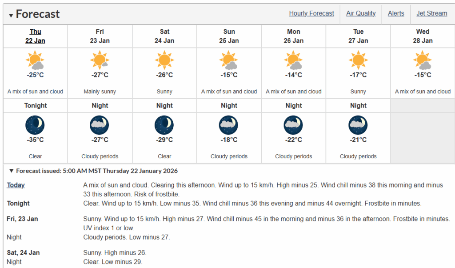Viewport: 455px width, 268px height.
Task: Click the Today link in detailed forecast
Action: point(16,185)
